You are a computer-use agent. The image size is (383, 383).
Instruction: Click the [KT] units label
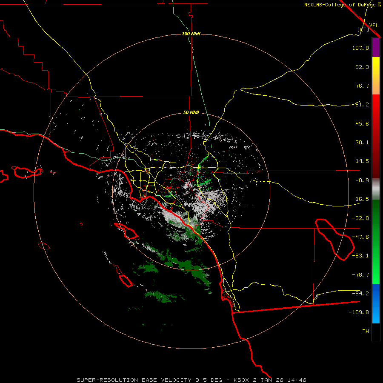tap(363, 29)
